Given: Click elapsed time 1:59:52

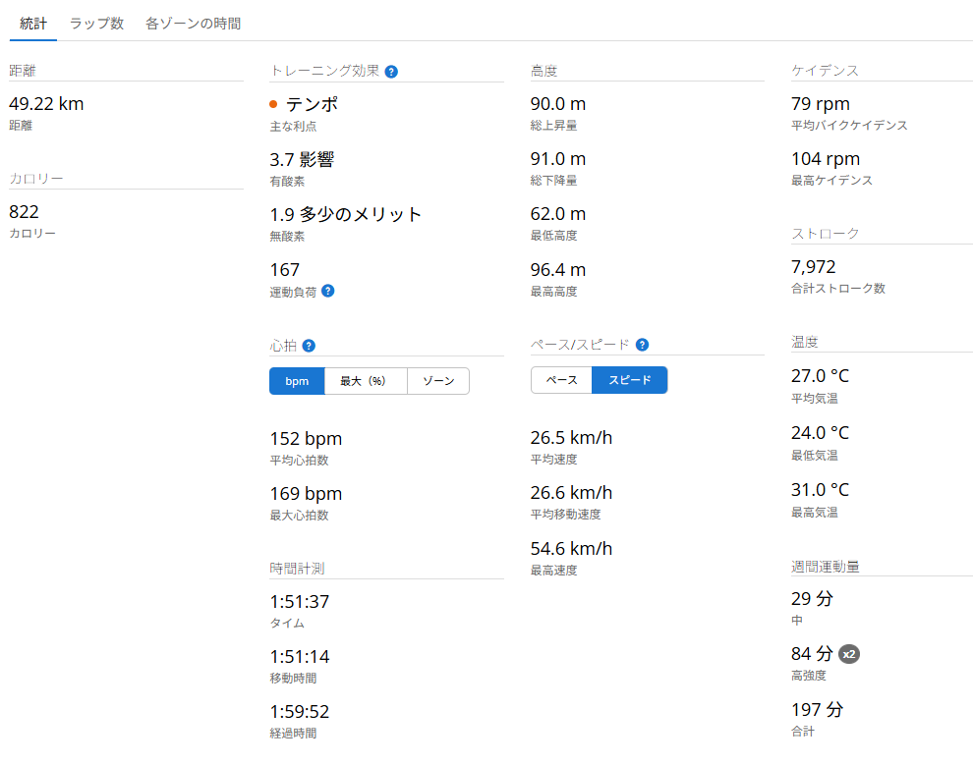Looking at the screenshot, I should 299,712.
